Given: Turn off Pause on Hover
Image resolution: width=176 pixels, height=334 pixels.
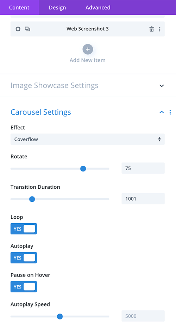Looking at the screenshot, I should (x=24, y=286).
